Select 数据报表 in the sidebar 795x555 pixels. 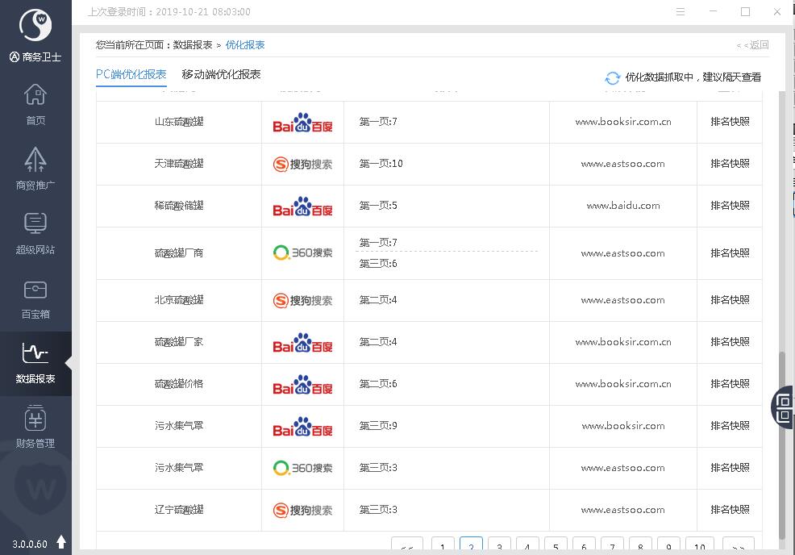(35, 362)
